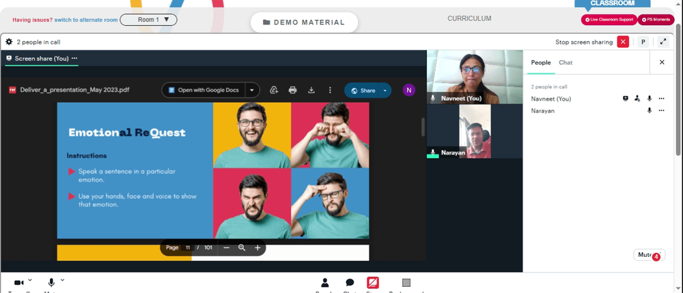683x293 pixels.
Task: Click the browser page vertical scrollbar
Action: [x=679, y=90]
